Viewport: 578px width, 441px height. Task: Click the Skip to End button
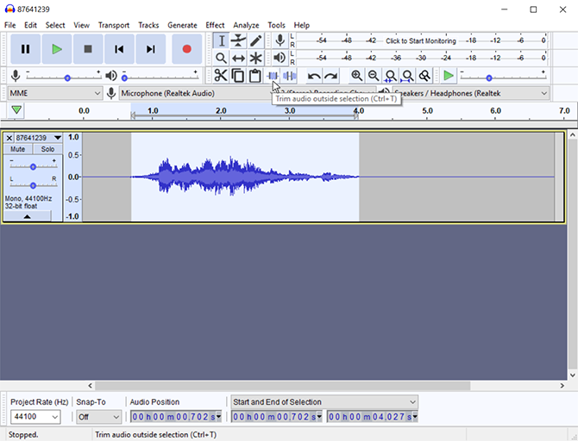click(150, 49)
